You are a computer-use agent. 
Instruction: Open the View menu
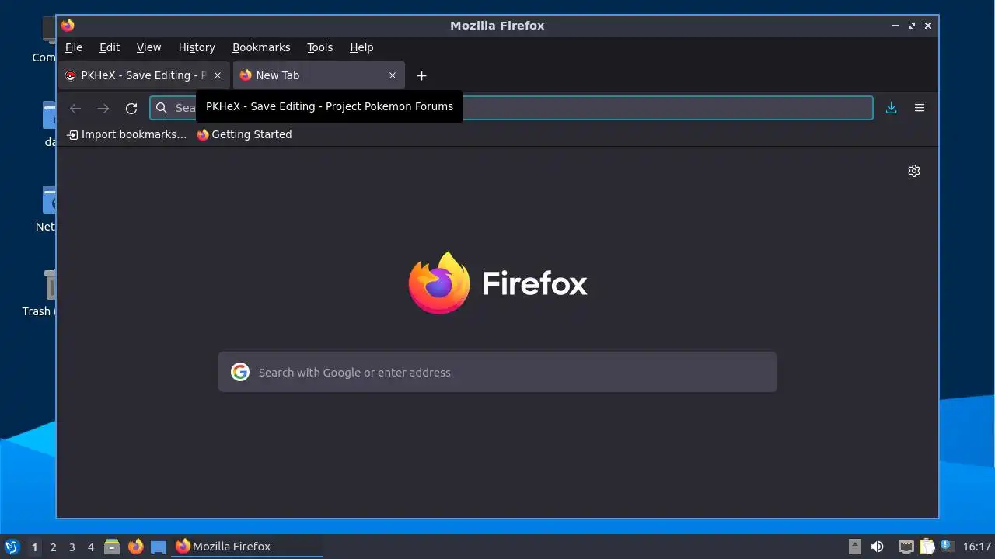point(149,47)
